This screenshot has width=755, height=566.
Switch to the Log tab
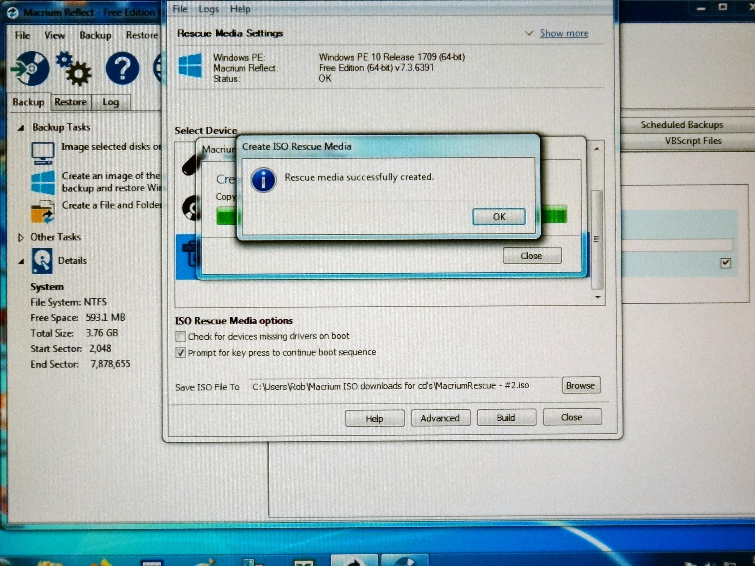pos(111,102)
